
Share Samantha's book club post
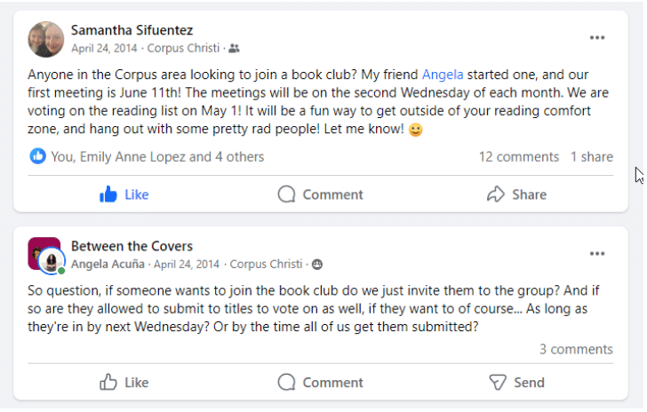(x=516, y=194)
